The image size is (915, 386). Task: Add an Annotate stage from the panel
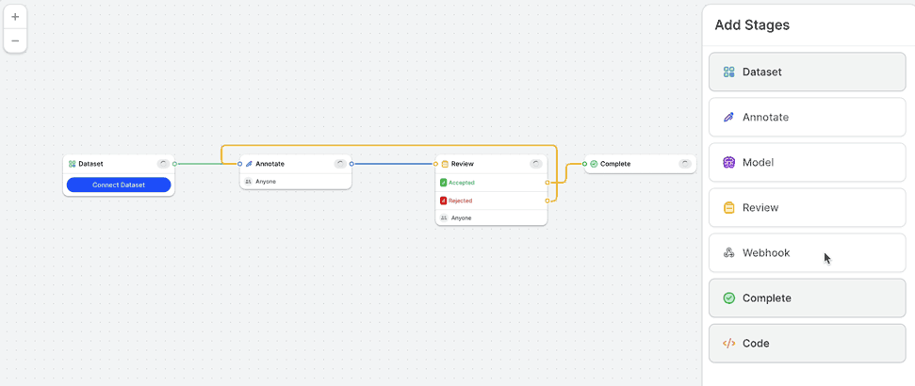(x=807, y=118)
